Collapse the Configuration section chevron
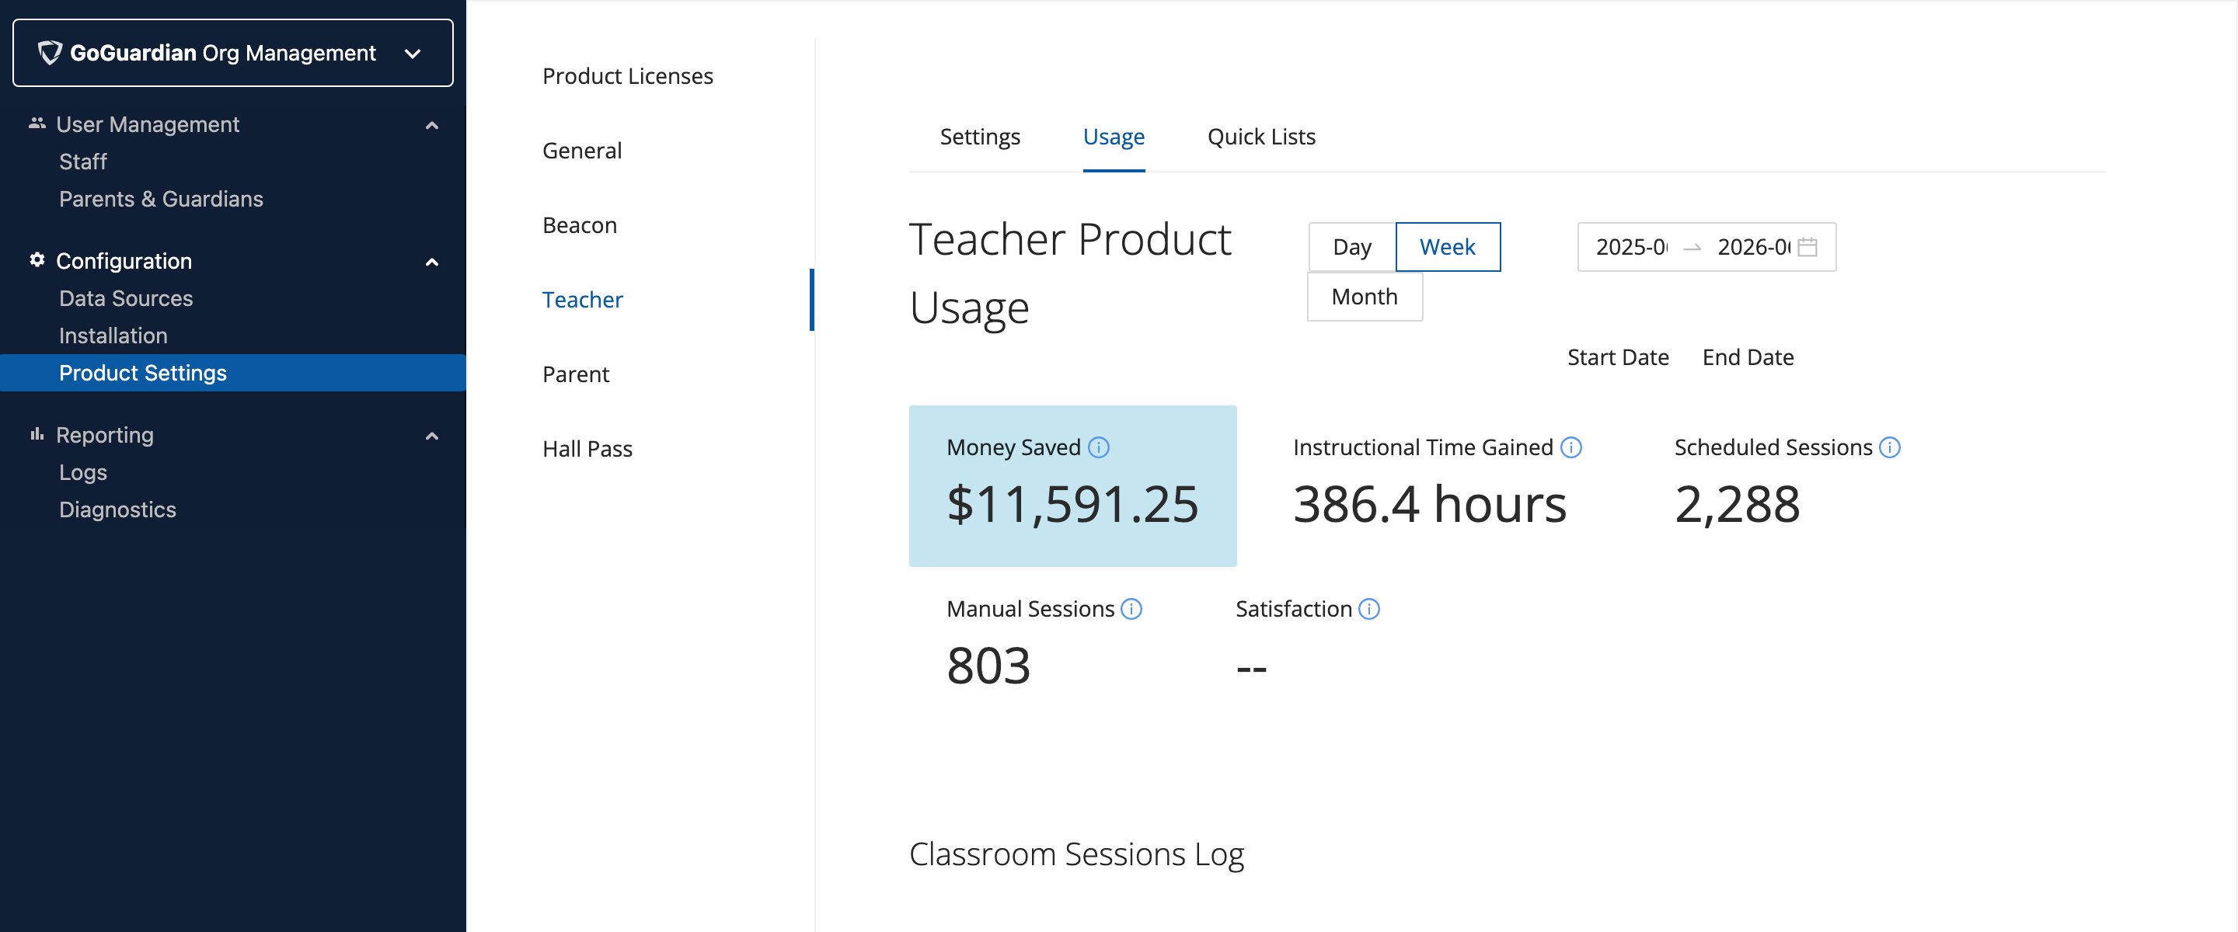The height and width of the screenshot is (932, 2238). (x=432, y=262)
